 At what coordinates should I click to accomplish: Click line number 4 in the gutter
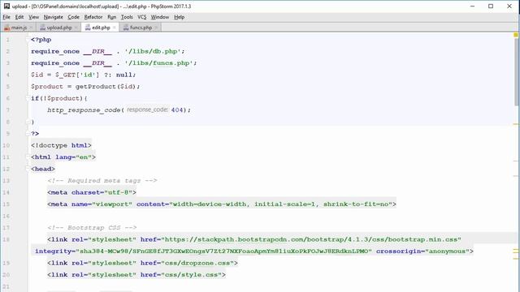[7, 75]
